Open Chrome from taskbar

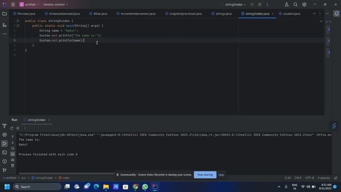(135, 187)
